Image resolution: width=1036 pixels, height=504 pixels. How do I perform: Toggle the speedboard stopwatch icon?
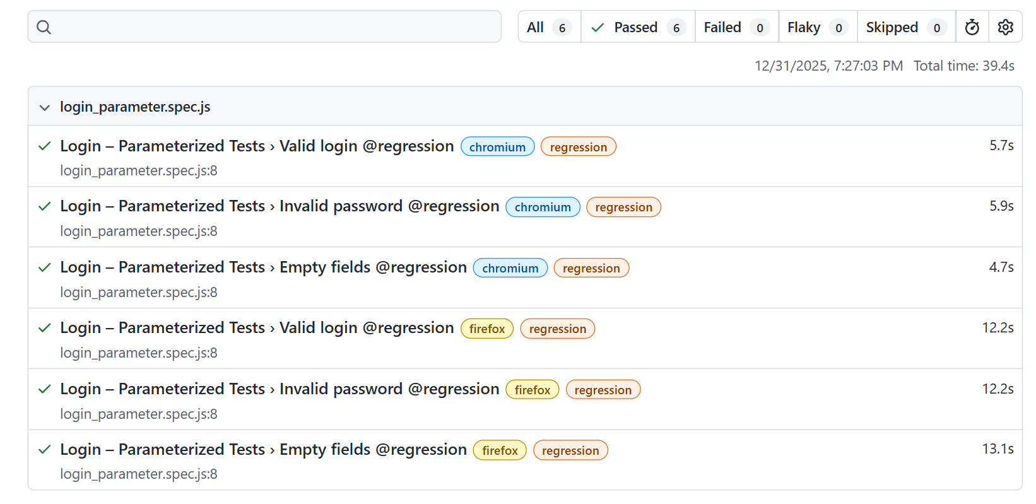972,27
